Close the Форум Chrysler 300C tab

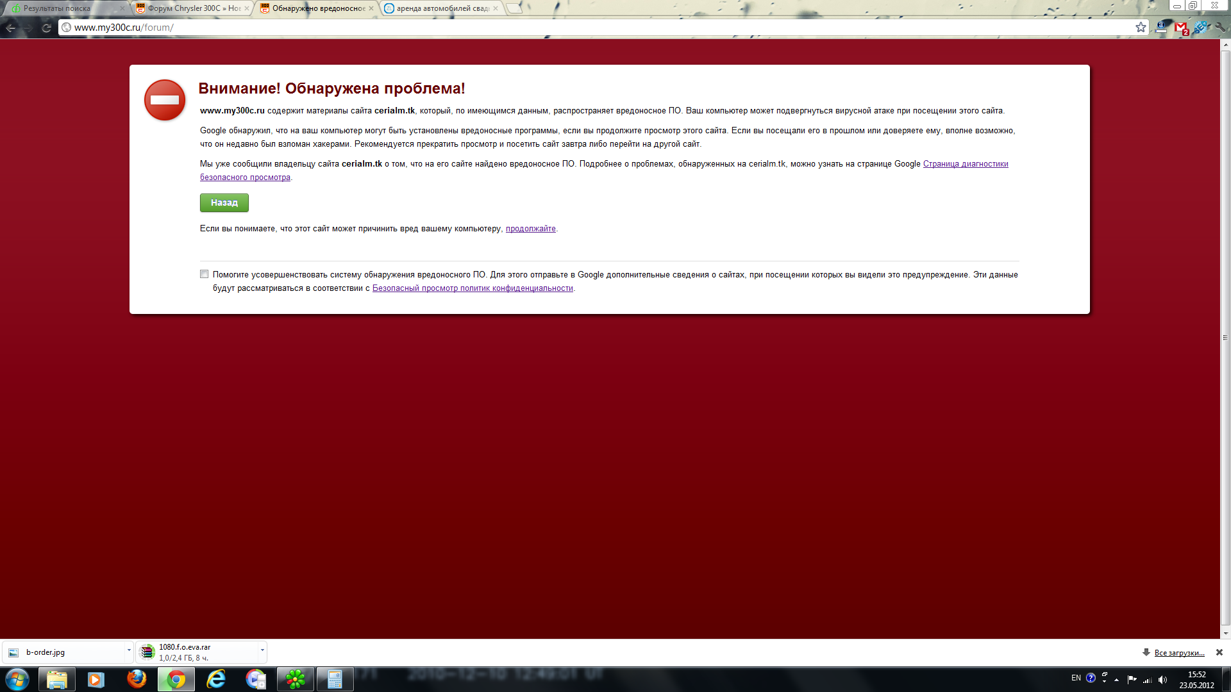247,8
